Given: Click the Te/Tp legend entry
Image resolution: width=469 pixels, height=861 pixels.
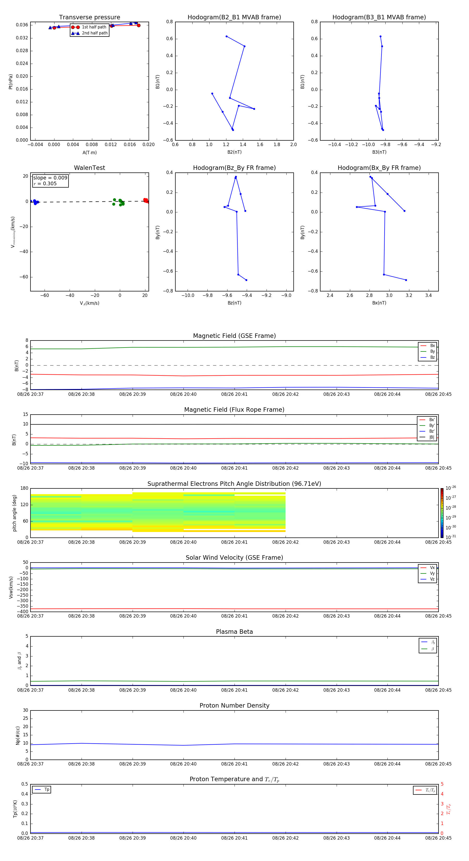Looking at the screenshot, I should click(425, 790).
